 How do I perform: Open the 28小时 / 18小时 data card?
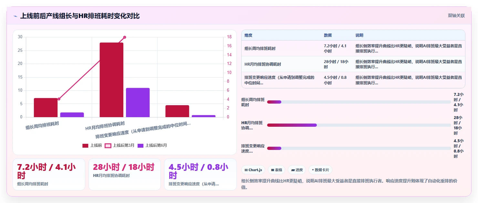[x=124, y=174]
